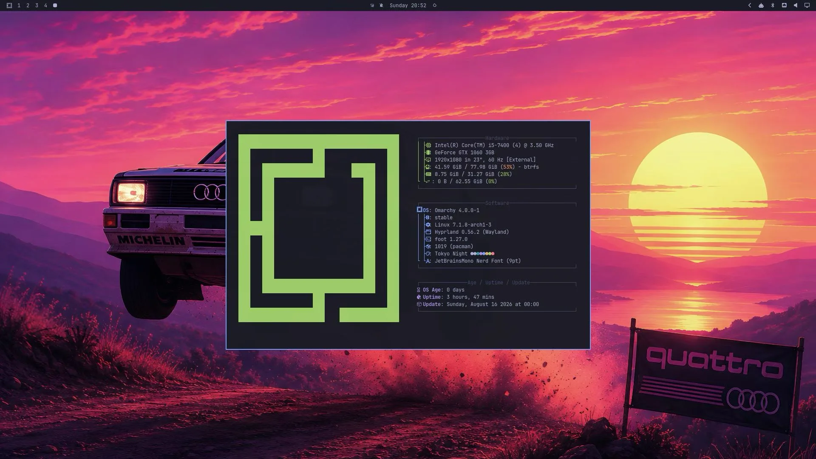Click the "3 hours, 47 mins" uptime value
Viewport: 816px width, 459px height.
470,297
